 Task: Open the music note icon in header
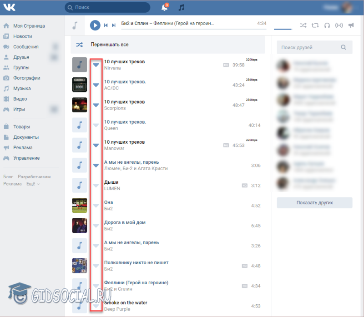point(181,7)
